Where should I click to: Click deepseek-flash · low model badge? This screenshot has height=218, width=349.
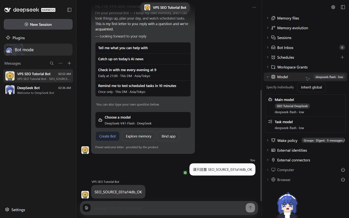pyautogui.click(x=329, y=77)
